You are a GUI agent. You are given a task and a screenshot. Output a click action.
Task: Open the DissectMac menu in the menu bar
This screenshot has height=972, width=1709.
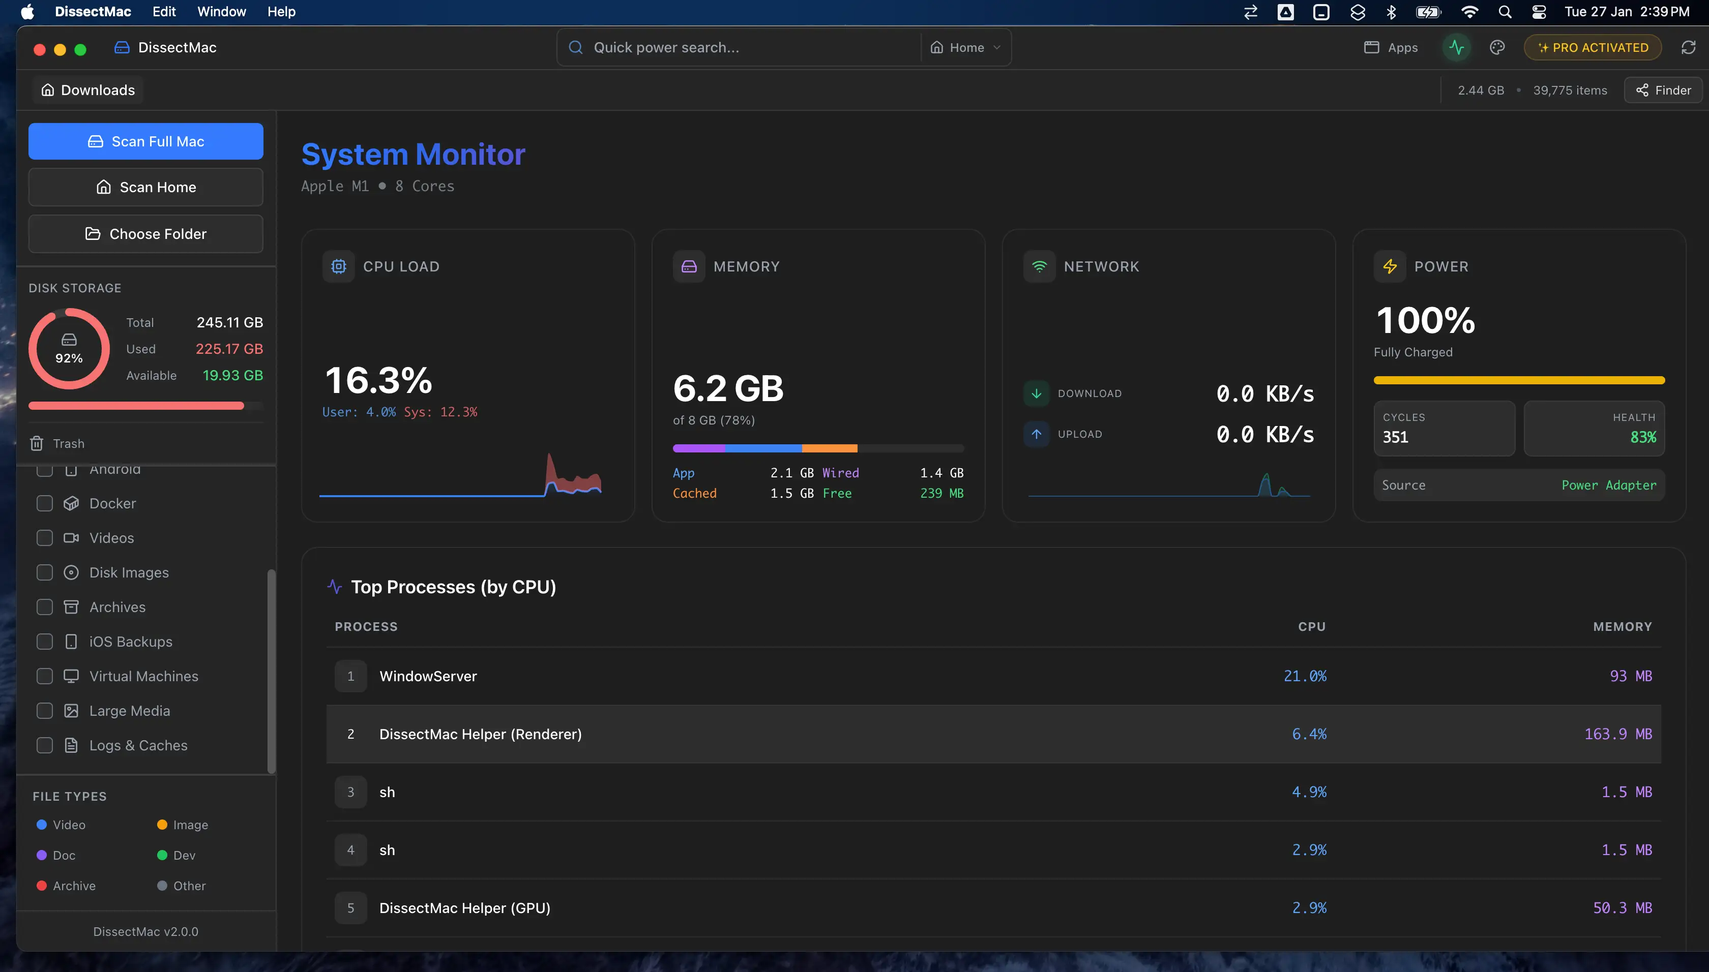tap(93, 11)
